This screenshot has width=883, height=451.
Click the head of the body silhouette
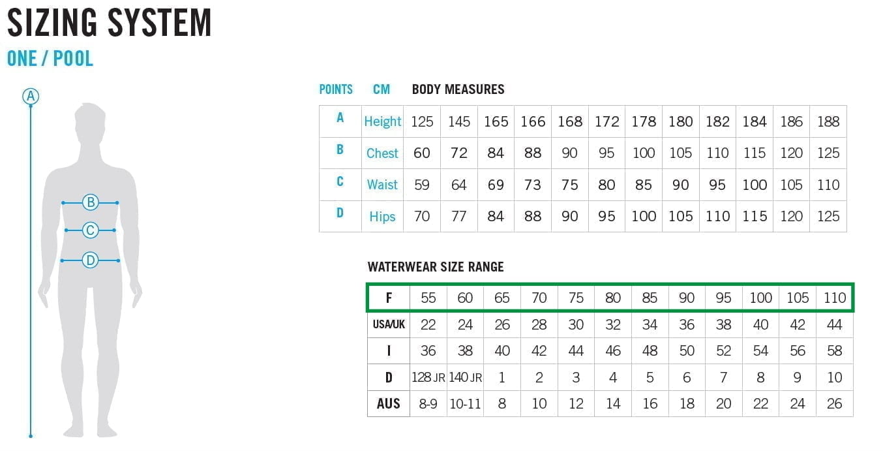(x=90, y=124)
